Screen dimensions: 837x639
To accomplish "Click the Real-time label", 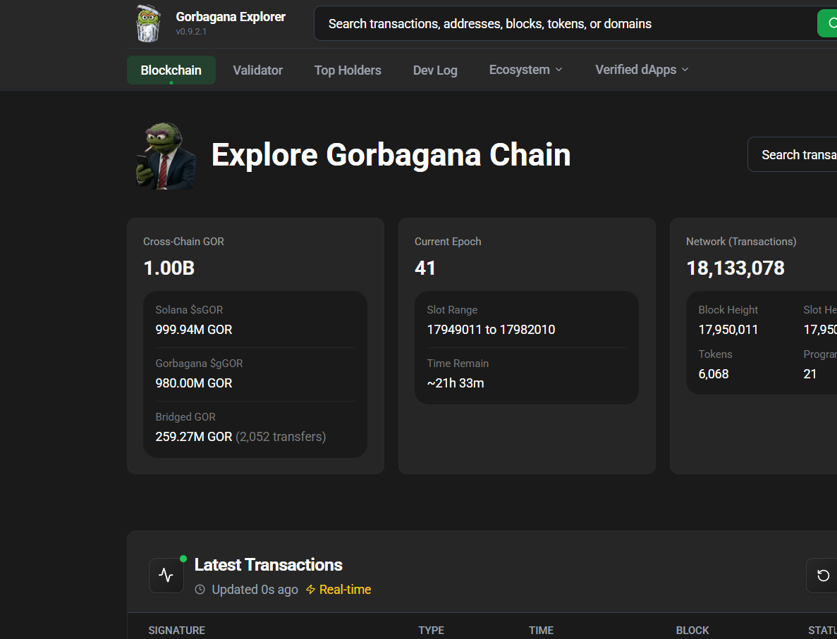I will (x=345, y=590).
